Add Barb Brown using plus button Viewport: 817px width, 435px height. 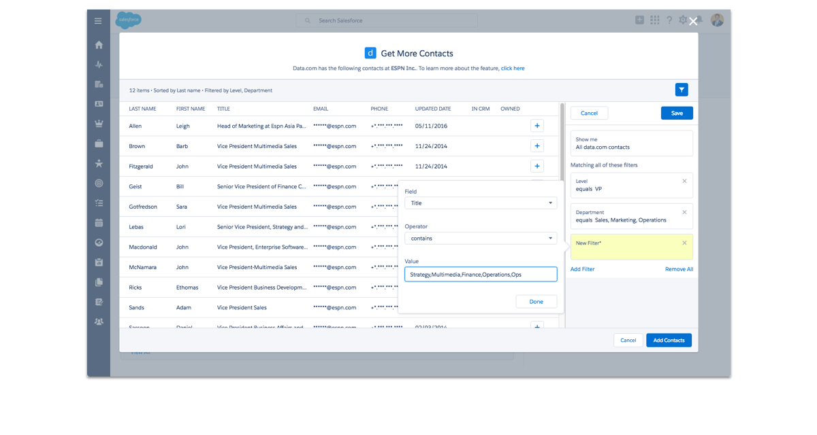coord(536,146)
